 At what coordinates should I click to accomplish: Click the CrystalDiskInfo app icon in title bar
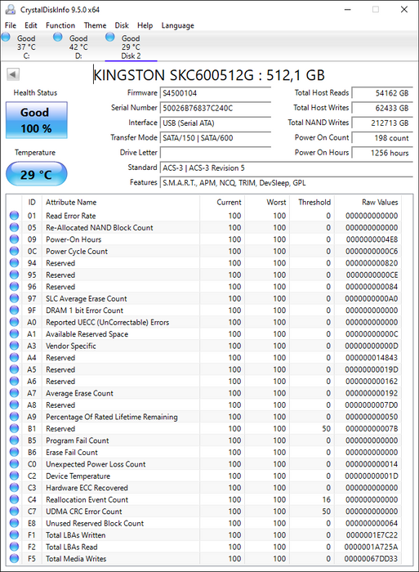click(11, 9)
